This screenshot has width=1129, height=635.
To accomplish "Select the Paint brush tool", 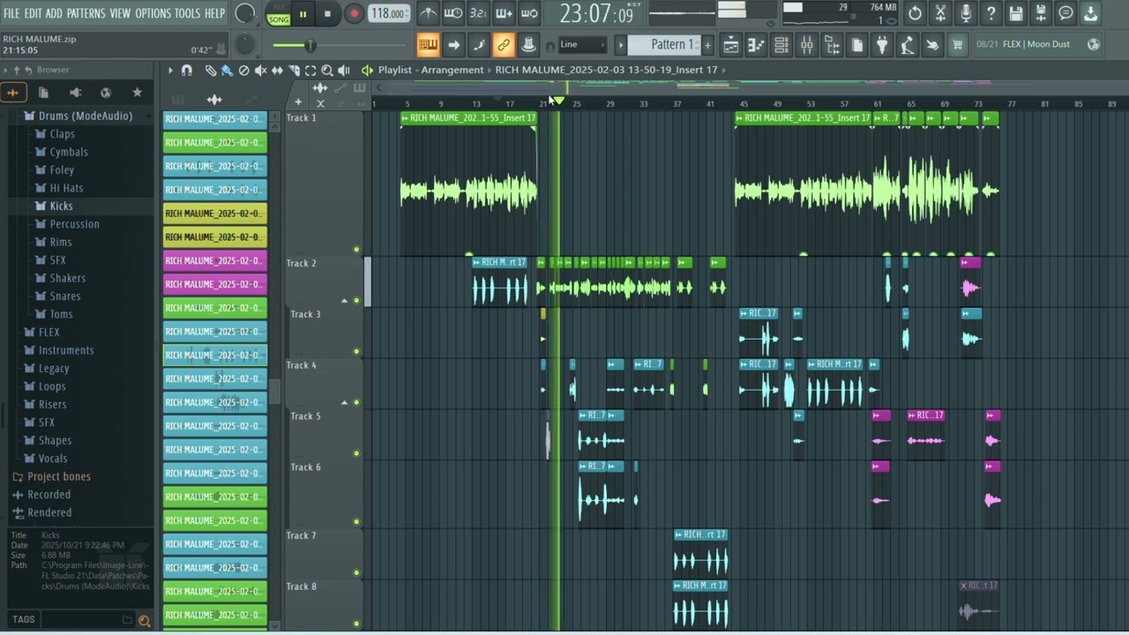I will pyautogui.click(x=227, y=71).
